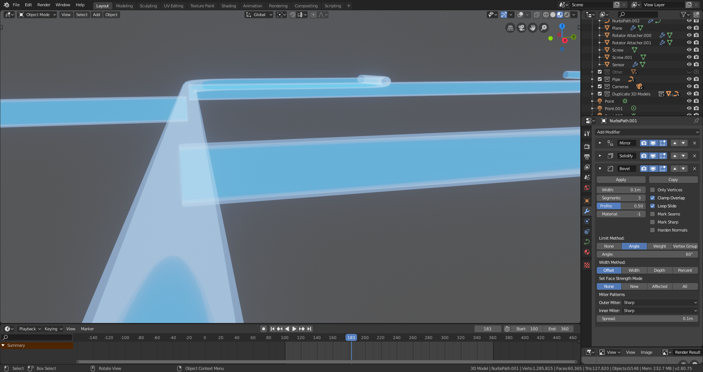
Task: Select the Physics Properties tab icon
Action: tap(587, 232)
